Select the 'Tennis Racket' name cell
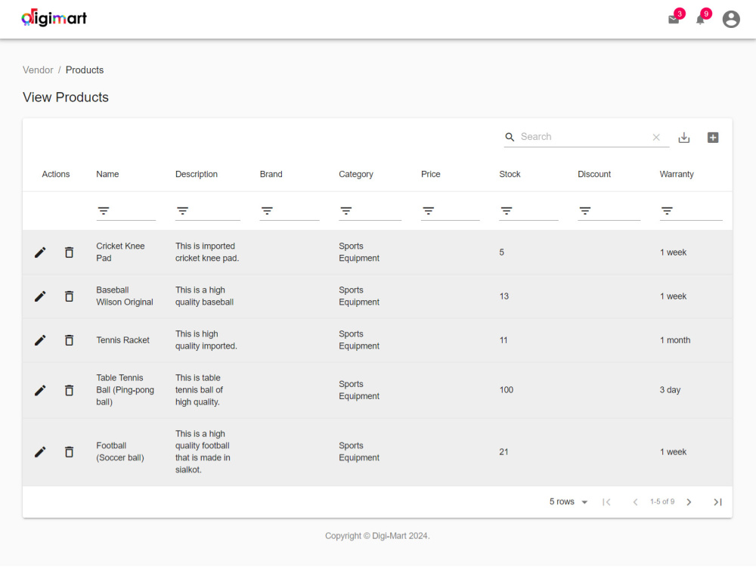The height and width of the screenshot is (567, 756). coord(123,340)
